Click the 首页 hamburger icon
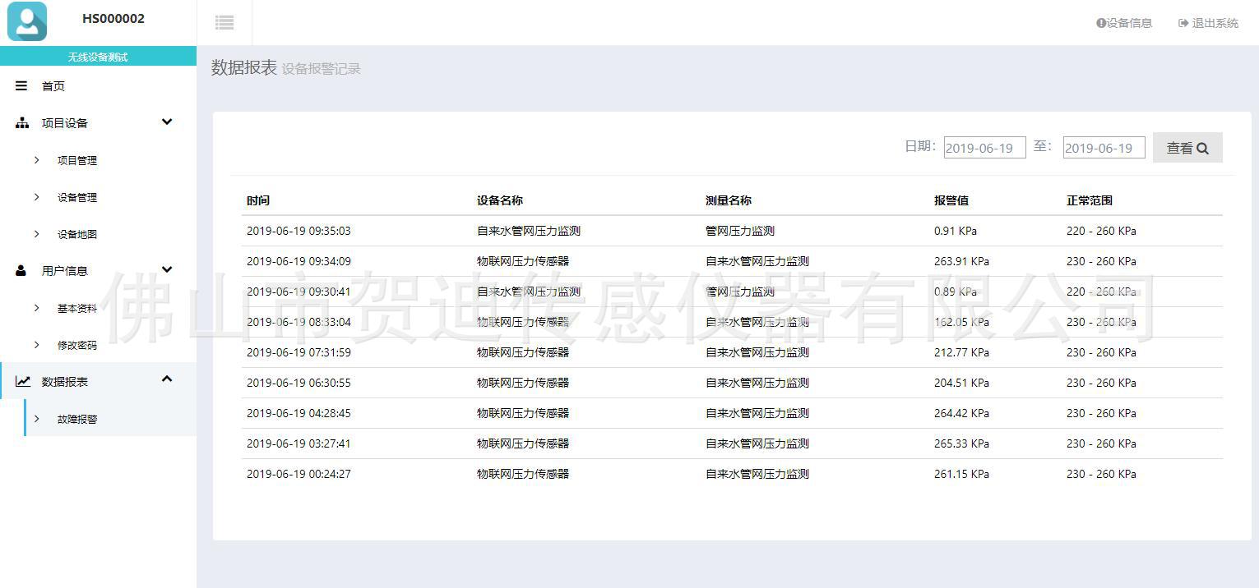Screen dimensions: 1259x588 [21, 86]
